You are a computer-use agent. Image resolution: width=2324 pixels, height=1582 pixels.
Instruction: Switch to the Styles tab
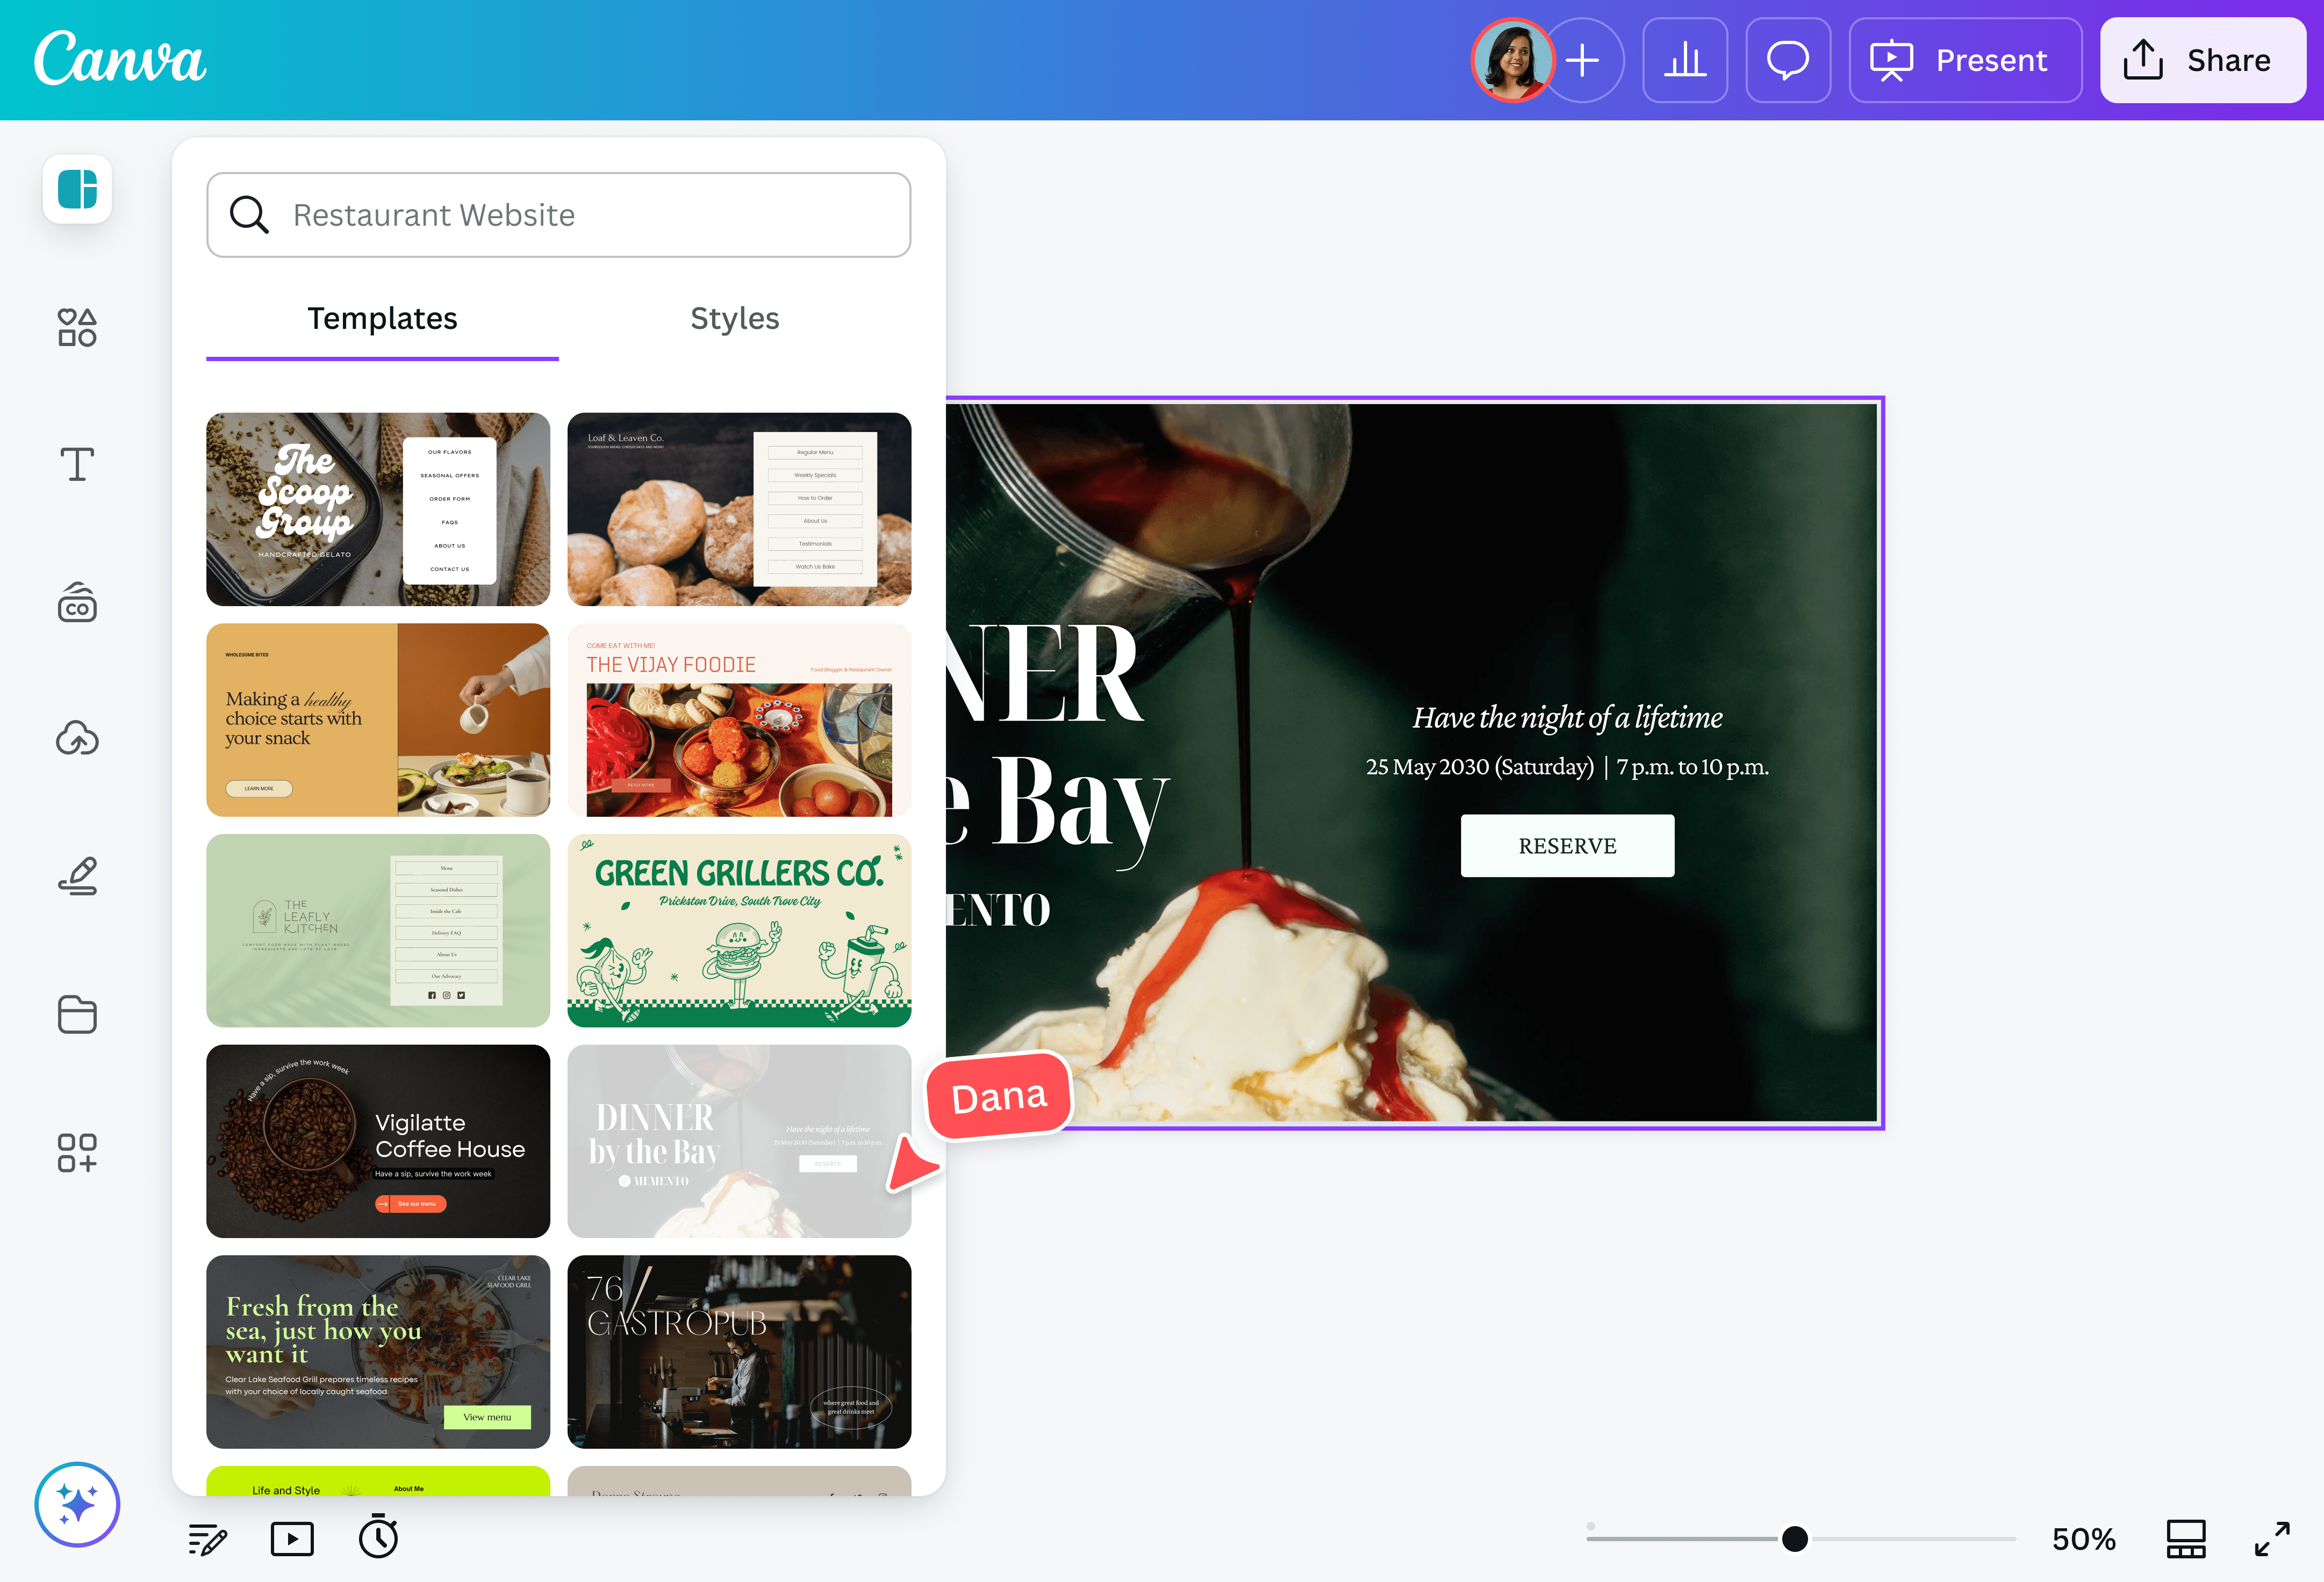pyautogui.click(x=734, y=318)
